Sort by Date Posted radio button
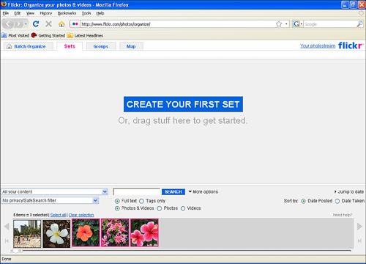The image size is (366, 264). click(x=304, y=201)
